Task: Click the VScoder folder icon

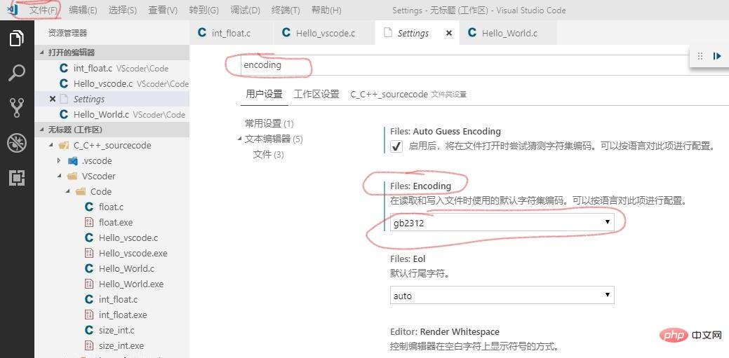Action: click(72, 176)
